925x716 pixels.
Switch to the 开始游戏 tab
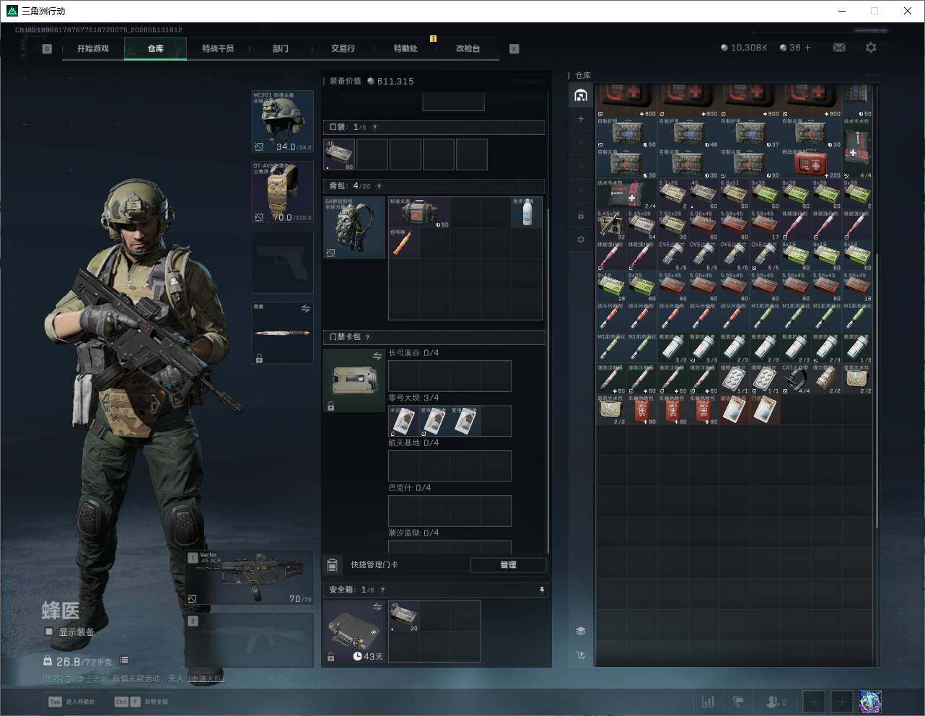(93, 48)
